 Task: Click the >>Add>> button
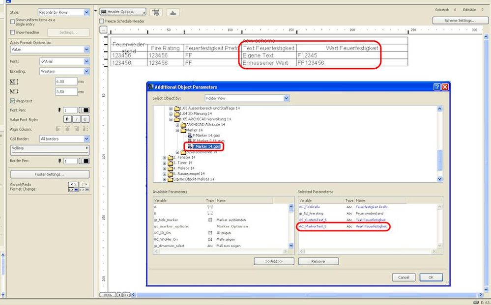274,261
